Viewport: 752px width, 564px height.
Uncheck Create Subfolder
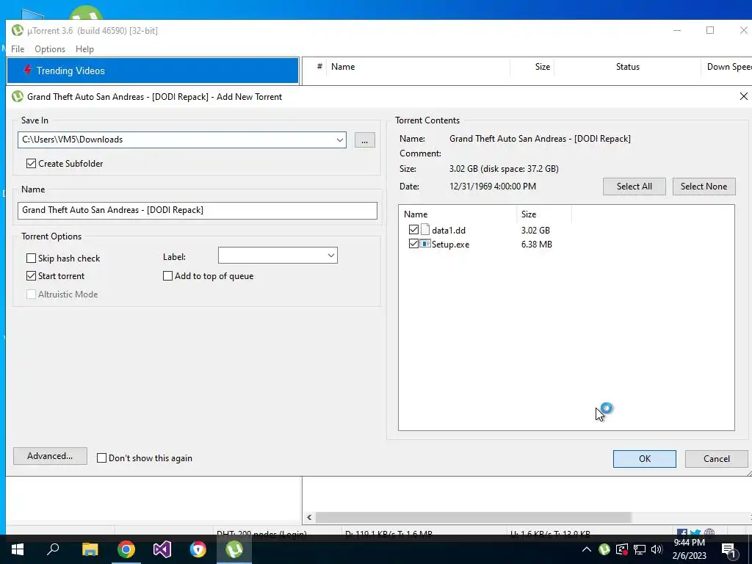31,164
